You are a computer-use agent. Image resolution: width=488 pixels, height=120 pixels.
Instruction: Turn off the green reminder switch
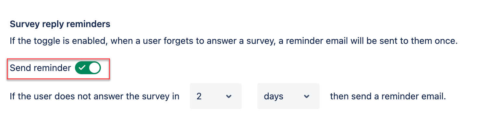point(88,68)
